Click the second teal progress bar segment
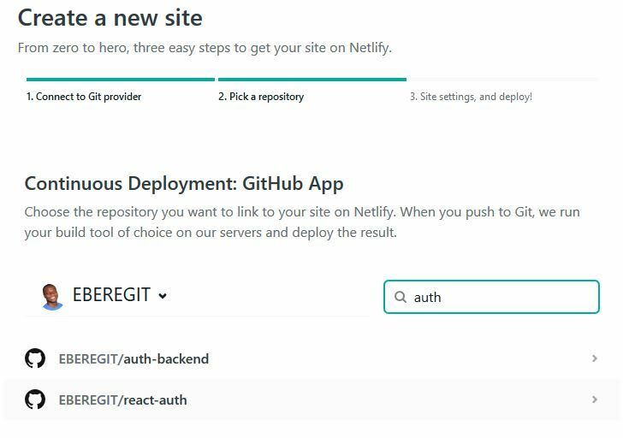 (312, 80)
